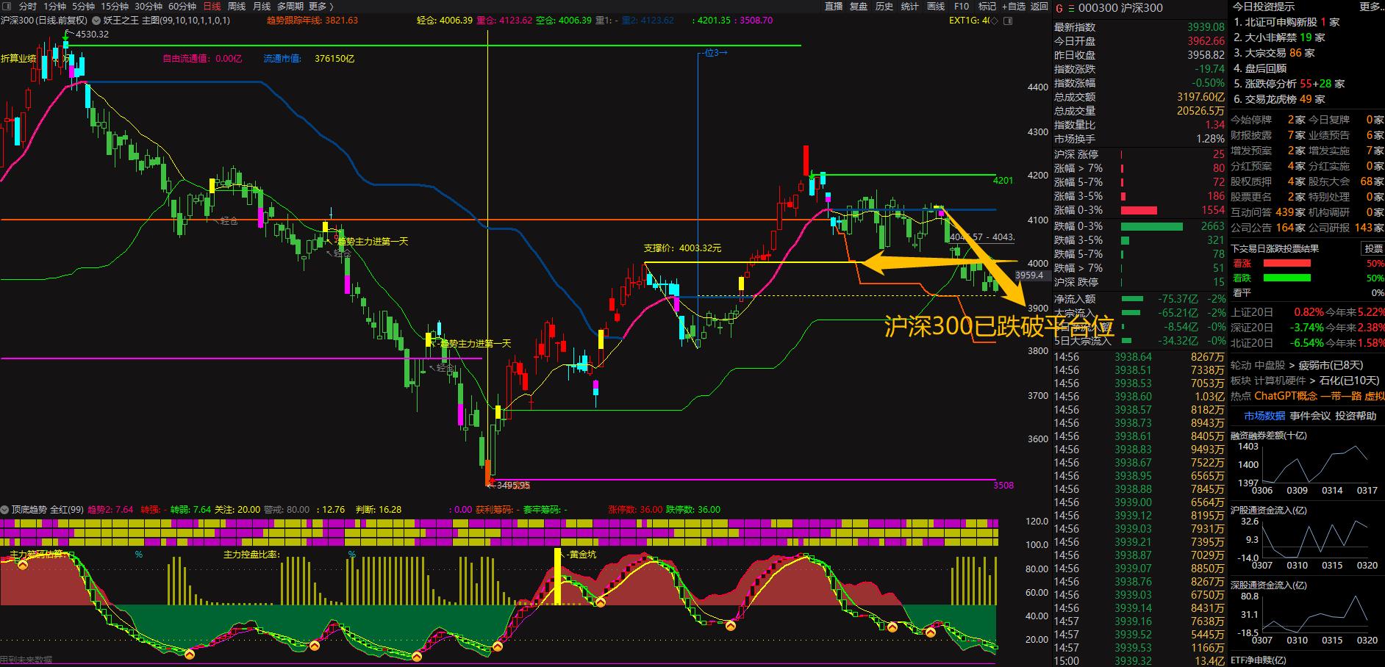The height and width of the screenshot is (667, 1385).
Task: Open 交易龙虎榜 49家 item
Action: coord(1279,99)
